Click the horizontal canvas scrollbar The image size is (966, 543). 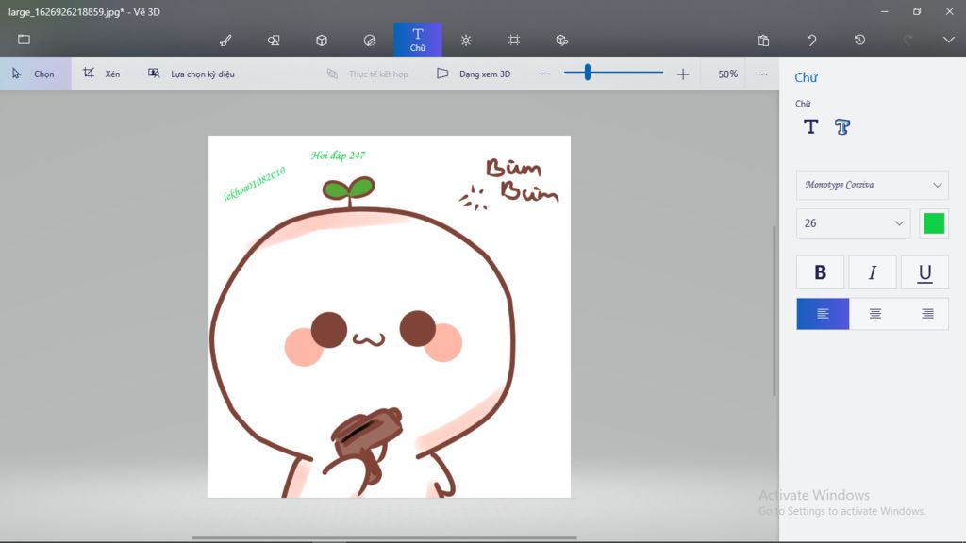click(385, 538)
